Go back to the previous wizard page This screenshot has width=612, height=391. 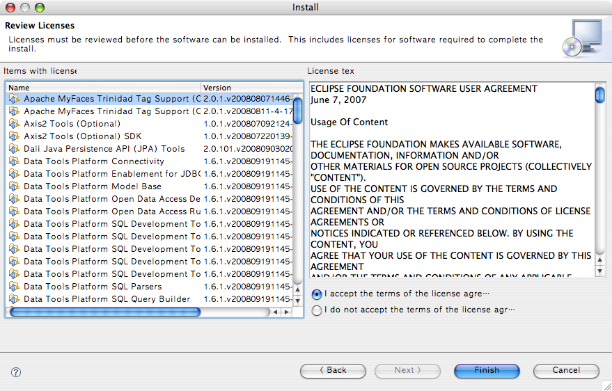333,371
